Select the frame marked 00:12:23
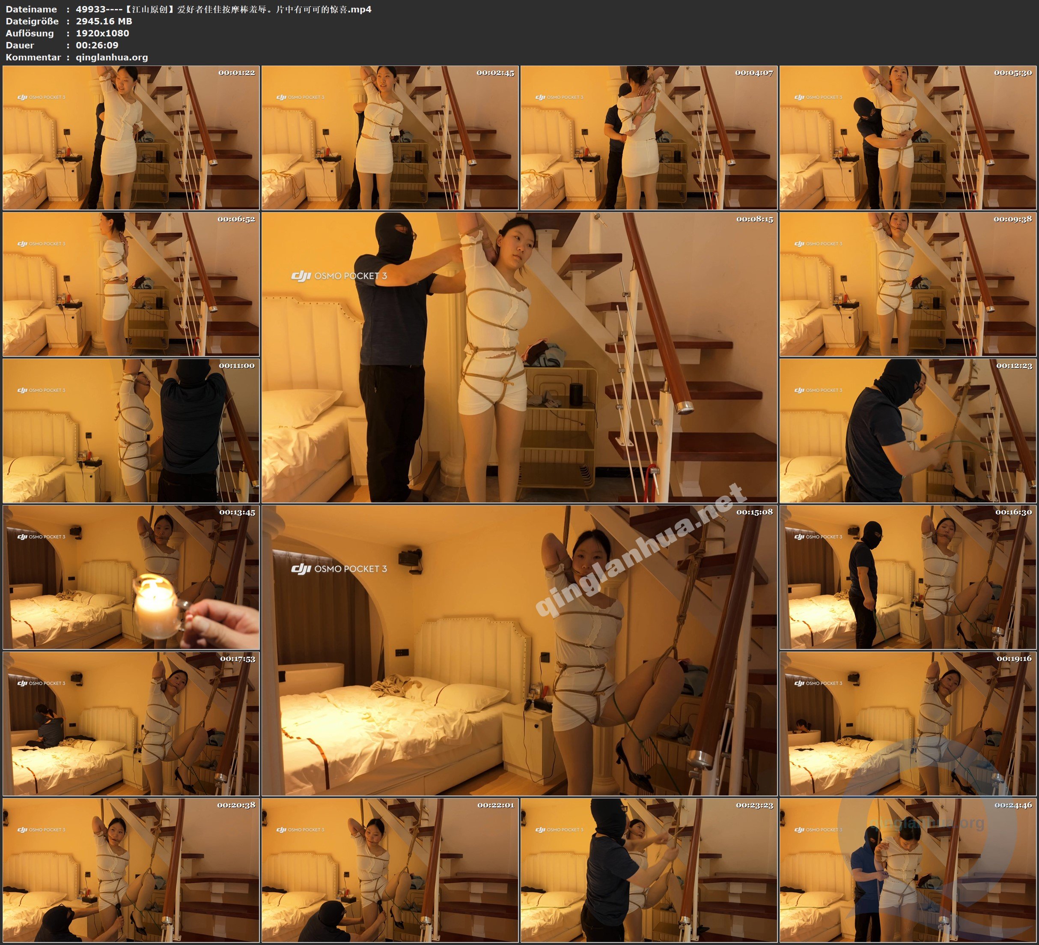The height and width of the screenshot is (945, 1039). coord(908,431)
